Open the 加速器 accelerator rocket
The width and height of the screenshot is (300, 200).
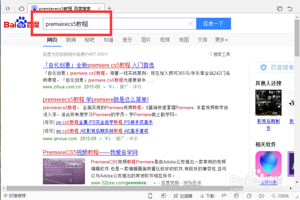[x=183, y=196]
